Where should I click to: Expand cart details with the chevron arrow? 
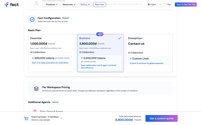[61, 118]
